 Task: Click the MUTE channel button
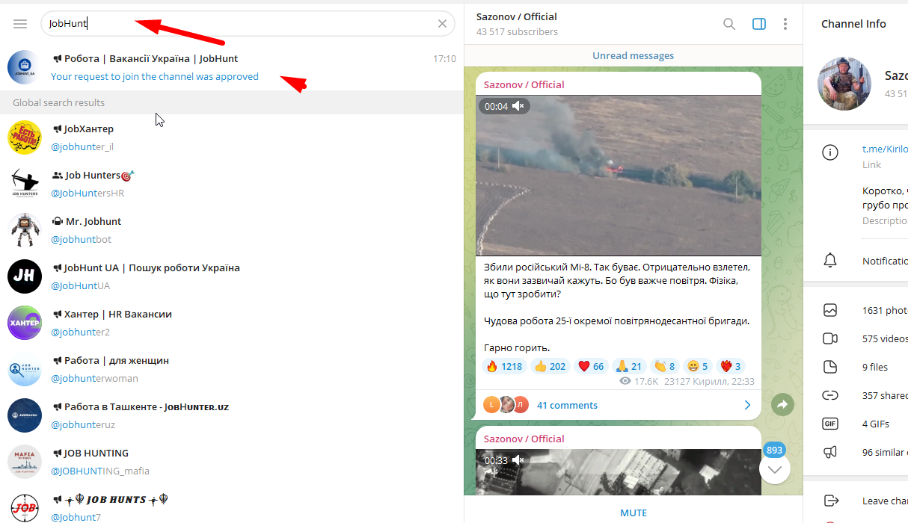[634, 513]
